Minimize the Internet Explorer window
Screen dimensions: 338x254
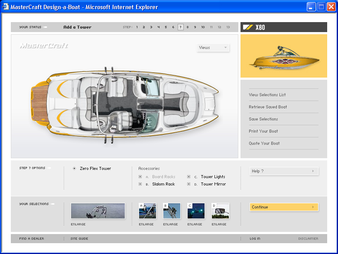pyautogui.click(x=311, y=7)
